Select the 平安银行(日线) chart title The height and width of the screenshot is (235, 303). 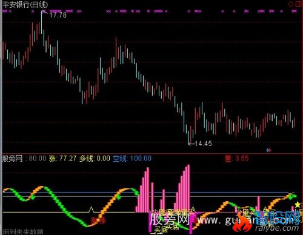(x=25, y=4)
